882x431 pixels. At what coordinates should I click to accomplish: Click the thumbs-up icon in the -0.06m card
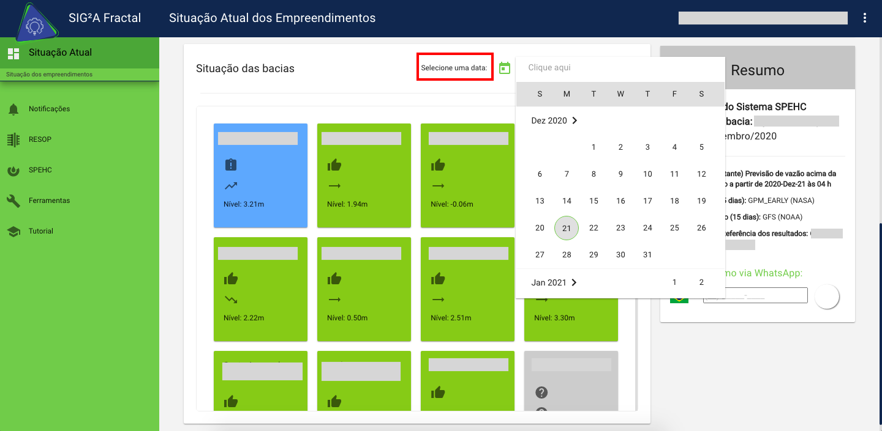click(438, 164)
